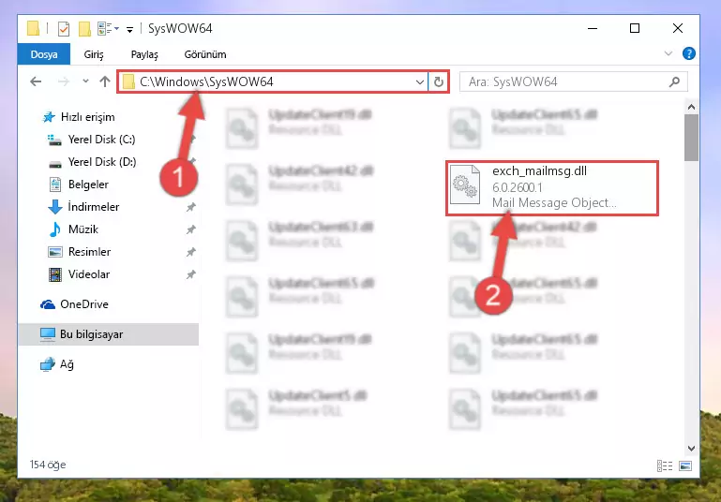Open İndirmeler in navigation pane
Viewport: 721px width, 502px height.
click(x=94, y=207)
